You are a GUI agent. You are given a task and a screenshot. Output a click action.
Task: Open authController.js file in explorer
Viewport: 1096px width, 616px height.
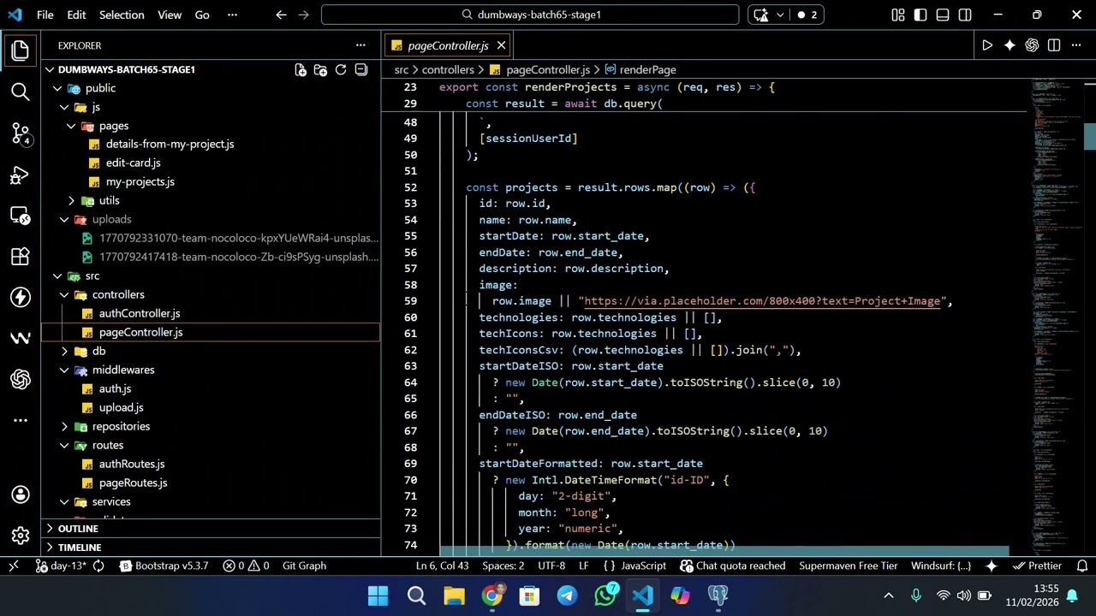139,313
